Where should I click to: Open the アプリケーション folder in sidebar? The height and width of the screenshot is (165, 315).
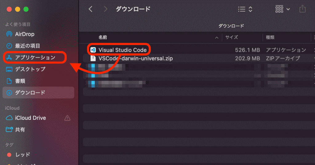pyautogui.click(x=30, y=57)
